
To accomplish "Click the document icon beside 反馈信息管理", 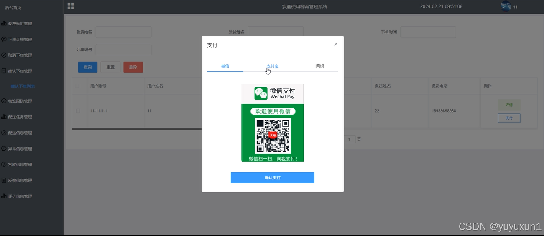I will [x=4, y=180].
